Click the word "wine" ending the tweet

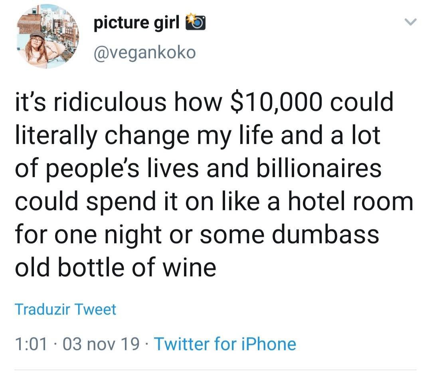[x=190, y=268]
